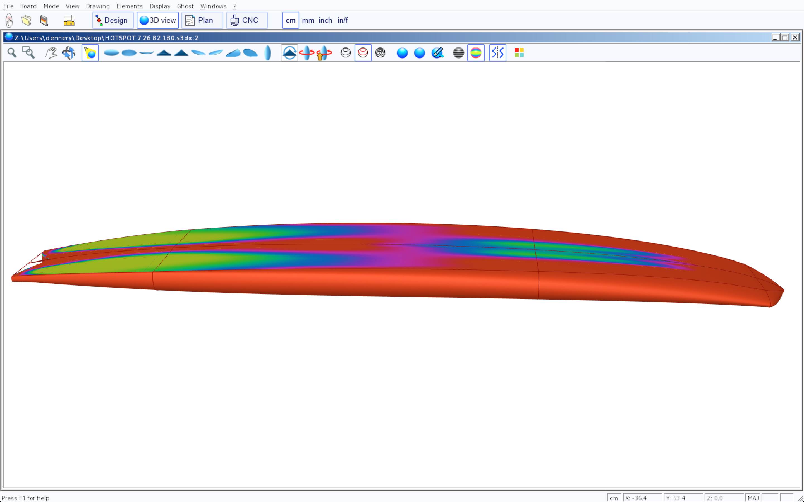The width and height of the screenshot is (804, 502).
Task: Click the vertical board front view icon
Action: (x=267, y=52)
